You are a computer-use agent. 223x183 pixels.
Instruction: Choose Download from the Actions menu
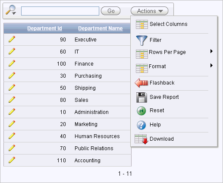point(162,139)
